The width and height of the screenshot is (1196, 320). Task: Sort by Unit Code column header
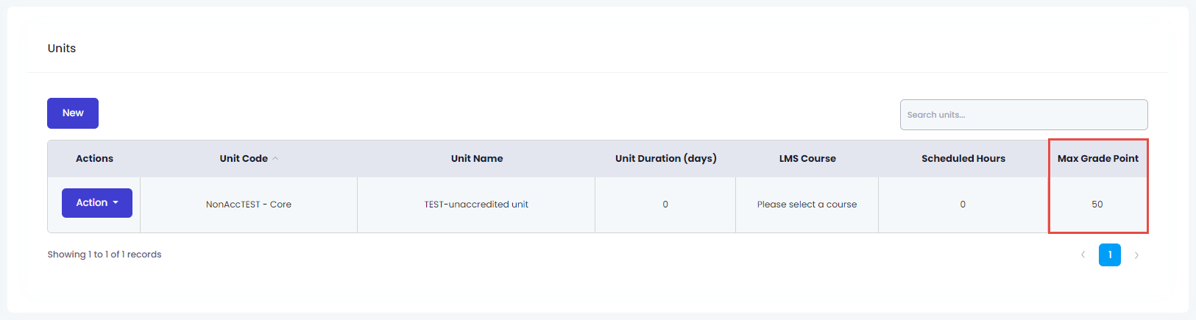[x=244, y=158]
